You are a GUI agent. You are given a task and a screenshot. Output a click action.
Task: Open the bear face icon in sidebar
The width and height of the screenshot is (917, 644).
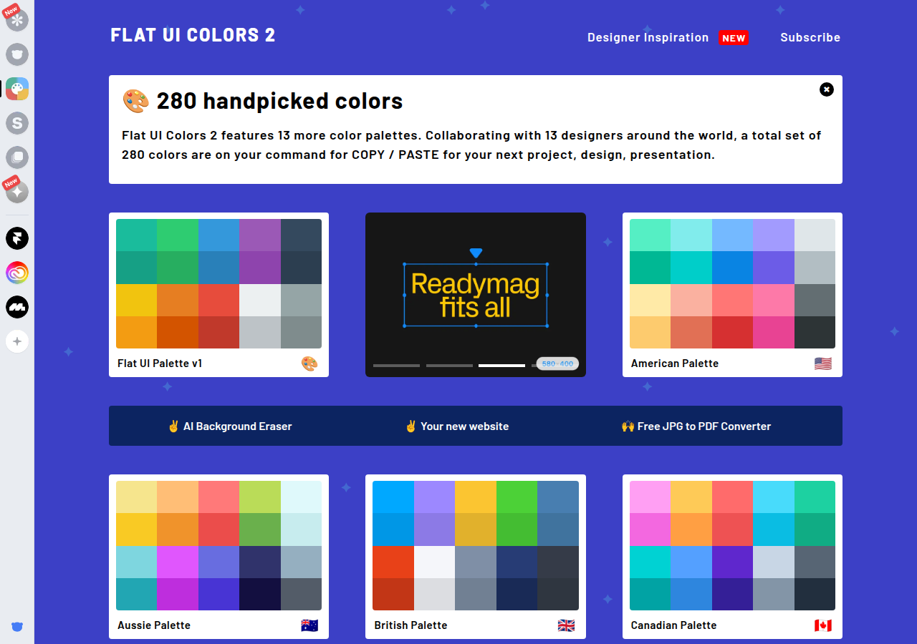[17, 54]
